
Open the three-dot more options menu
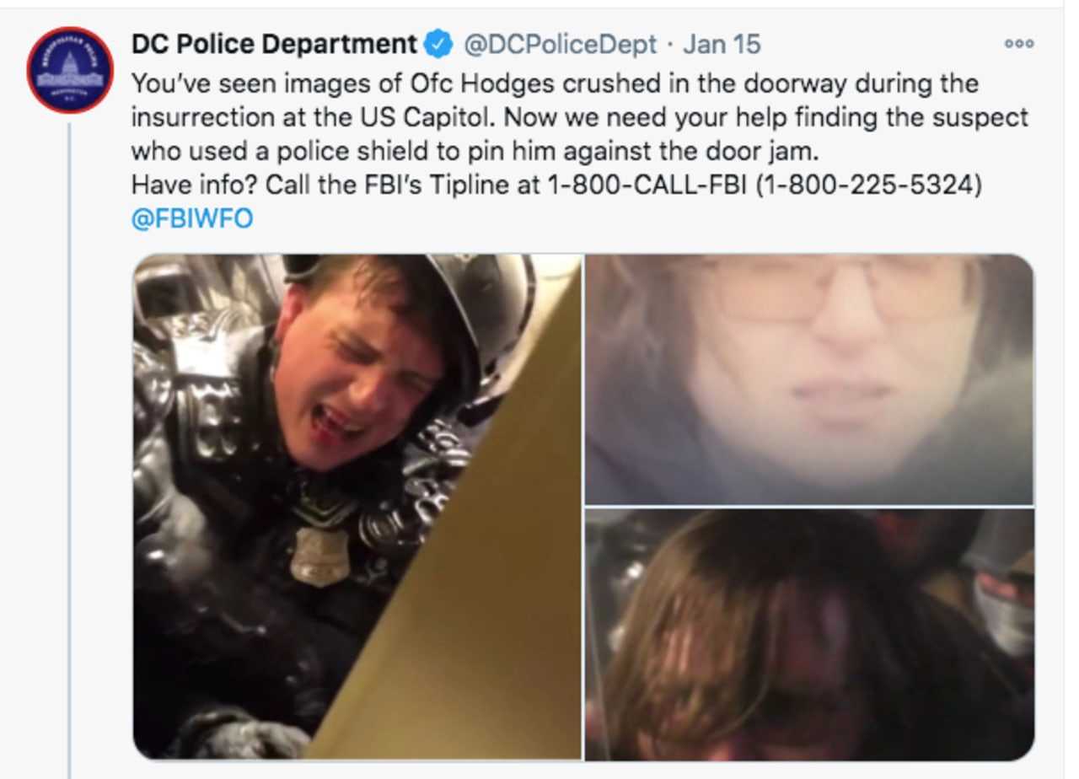1018,44
